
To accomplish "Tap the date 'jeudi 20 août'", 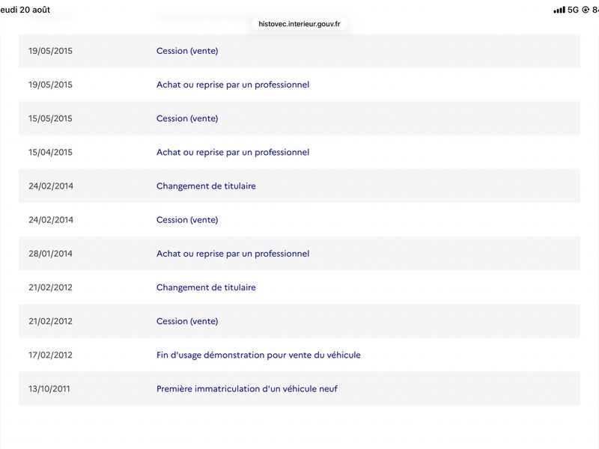I will 25,10.
